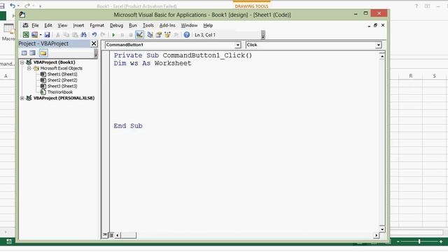Screen dimensions: 448x252
Task: Click the Reset stop toolbar icon
Action: pos(131,35)
